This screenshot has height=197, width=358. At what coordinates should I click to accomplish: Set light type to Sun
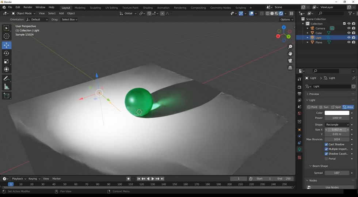click(324, 107)
